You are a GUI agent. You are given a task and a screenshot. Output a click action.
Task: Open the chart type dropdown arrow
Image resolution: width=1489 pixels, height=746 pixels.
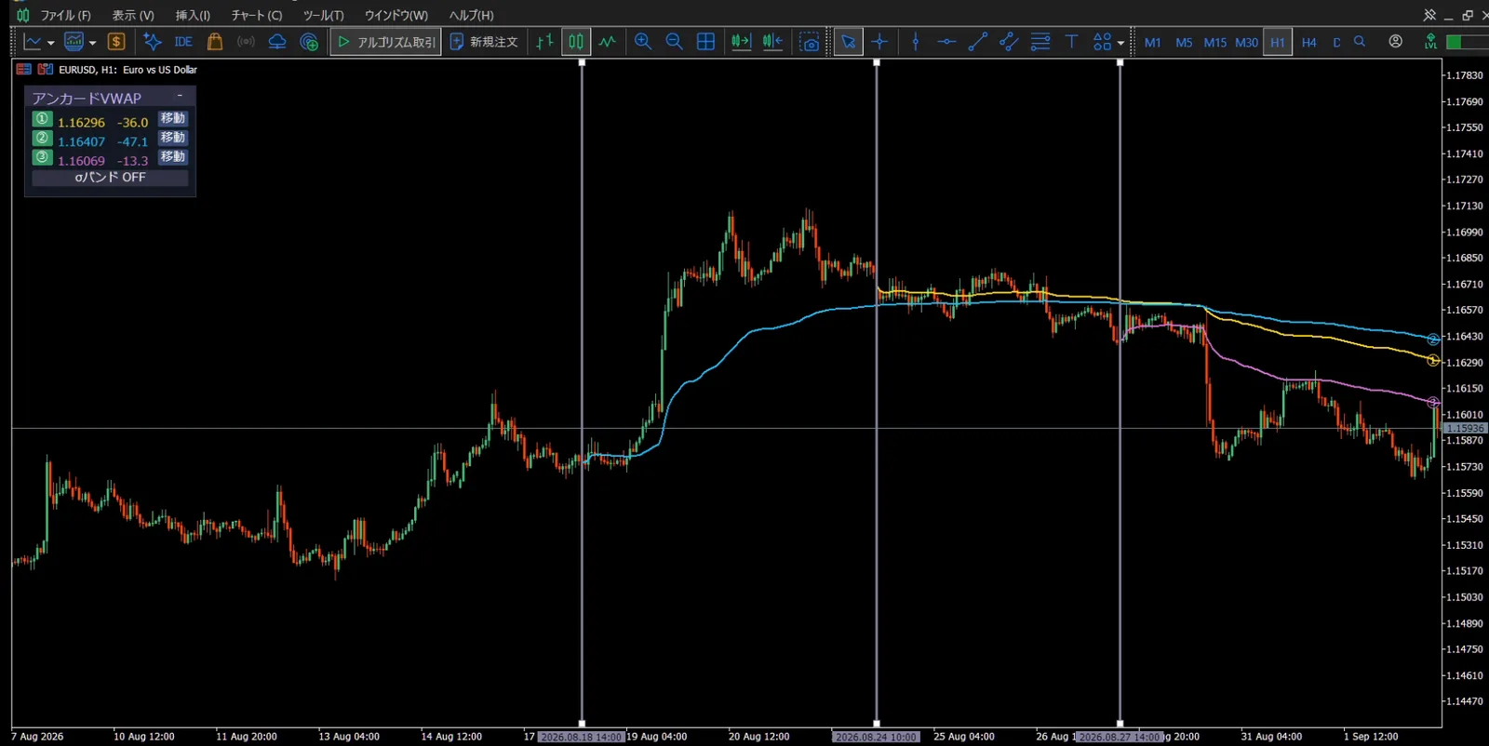coord(50,43)
